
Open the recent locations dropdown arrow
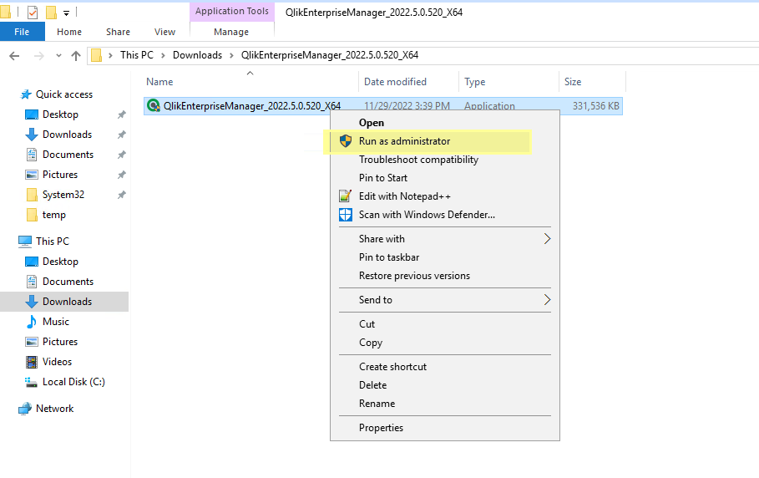[58, 56]
